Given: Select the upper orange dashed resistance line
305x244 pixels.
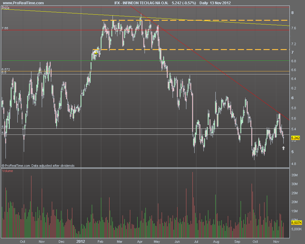Looking at the screenshot, I should (195, 20).
